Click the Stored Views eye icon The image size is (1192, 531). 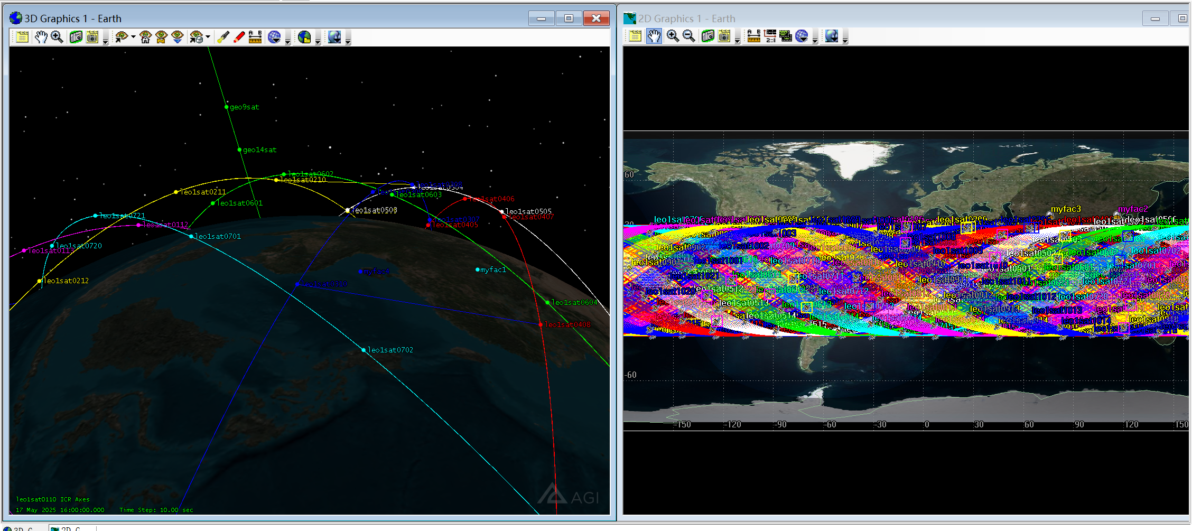[x=196, y=37]
